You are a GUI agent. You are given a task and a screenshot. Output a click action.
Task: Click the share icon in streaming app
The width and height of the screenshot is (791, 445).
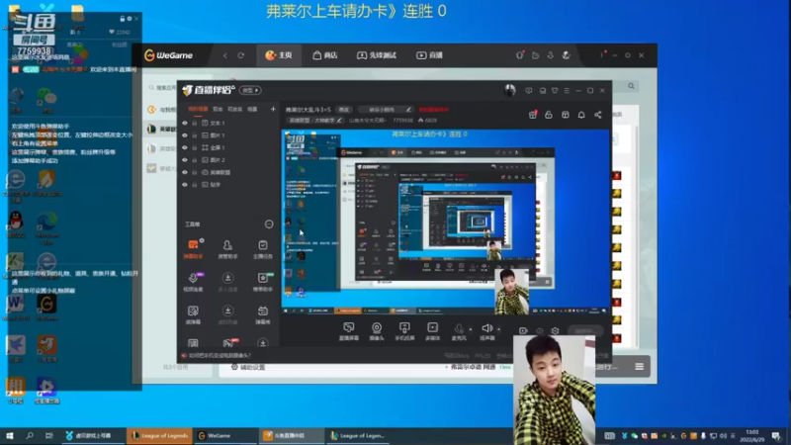[x=598, y=115]
